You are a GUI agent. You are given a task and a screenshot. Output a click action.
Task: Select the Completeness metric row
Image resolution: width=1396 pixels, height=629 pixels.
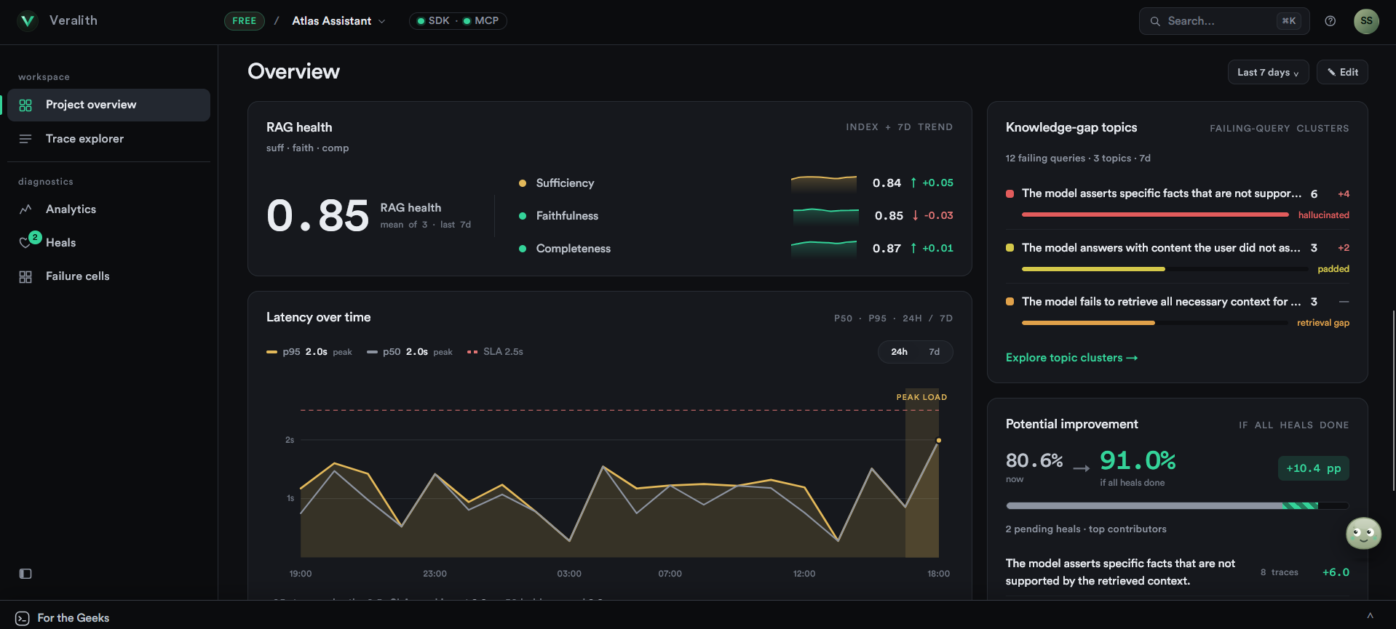736,249
